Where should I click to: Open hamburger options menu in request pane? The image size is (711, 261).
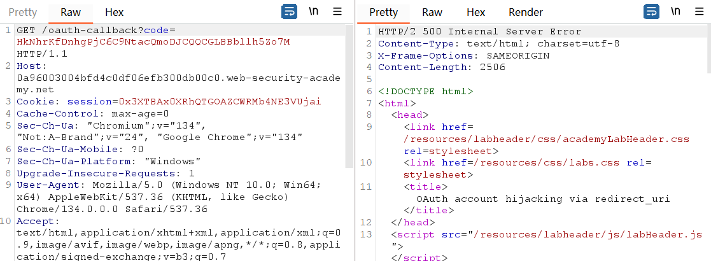[337, 11]
